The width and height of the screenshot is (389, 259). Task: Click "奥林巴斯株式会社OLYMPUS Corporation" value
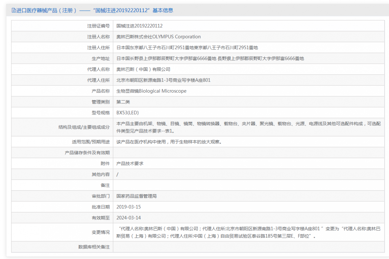(159, 37)
